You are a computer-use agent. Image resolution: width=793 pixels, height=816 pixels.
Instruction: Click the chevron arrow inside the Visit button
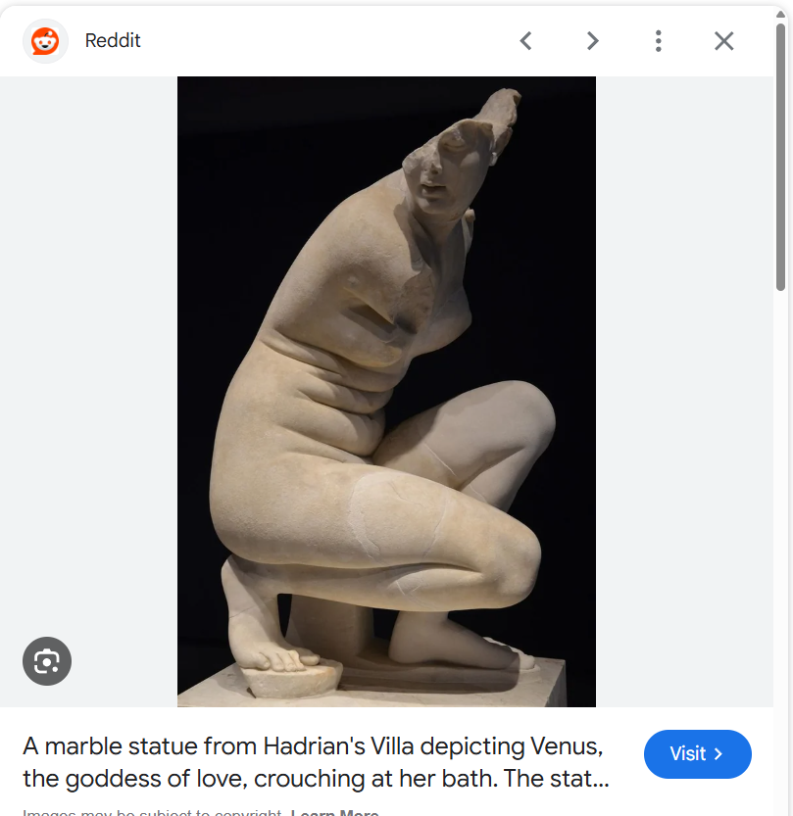[719, 754]
